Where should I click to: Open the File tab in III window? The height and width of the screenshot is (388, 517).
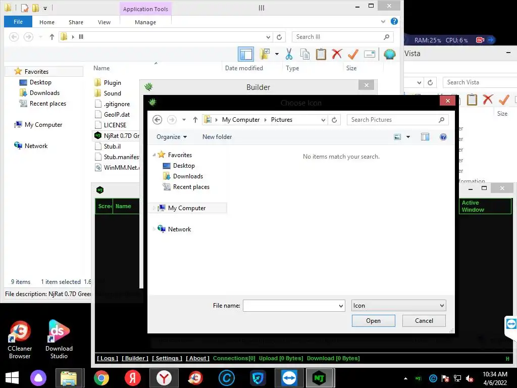18,22
